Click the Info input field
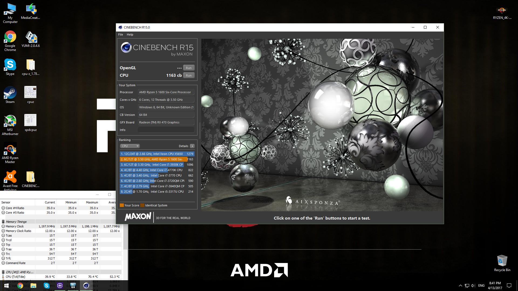518x291 pixels. [166, 130]
